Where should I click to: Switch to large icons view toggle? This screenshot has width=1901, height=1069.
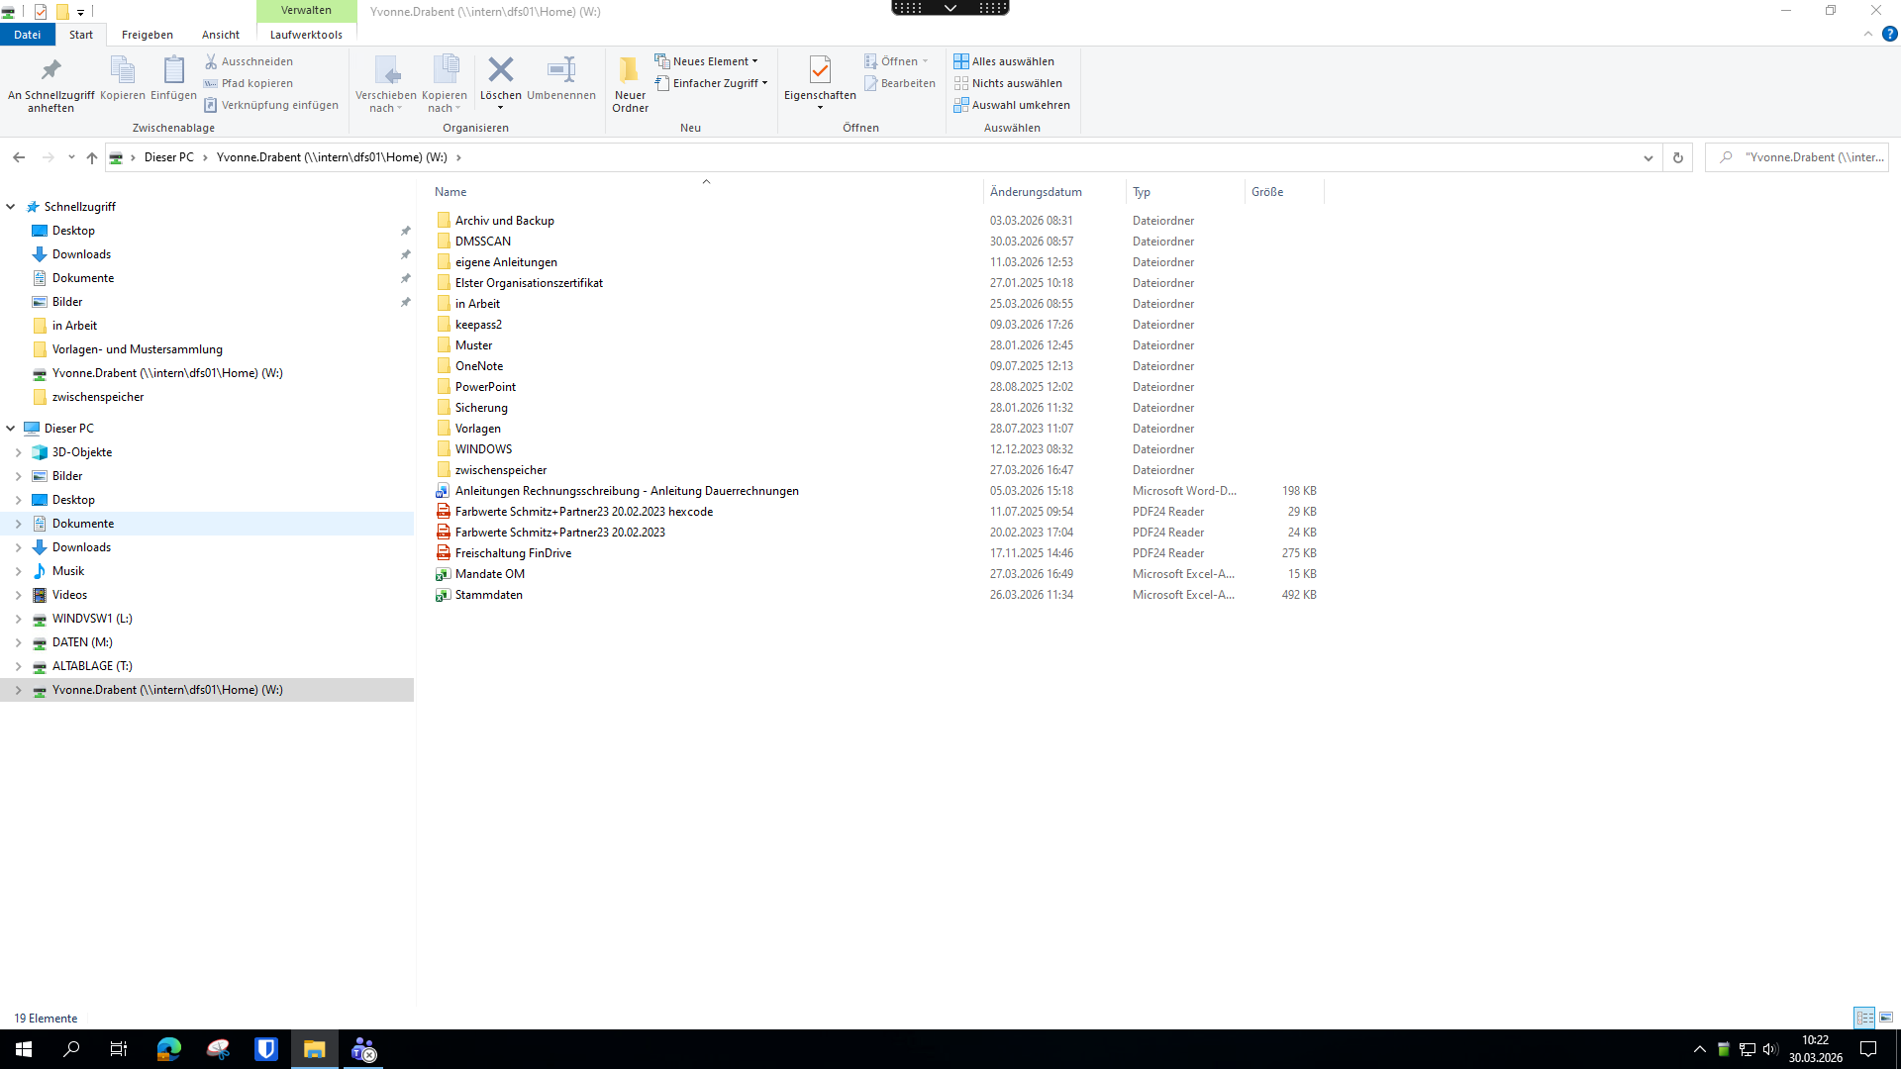[x=1886, y=1018]
